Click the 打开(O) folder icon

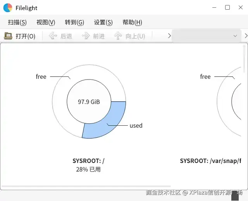click(8, 36)
